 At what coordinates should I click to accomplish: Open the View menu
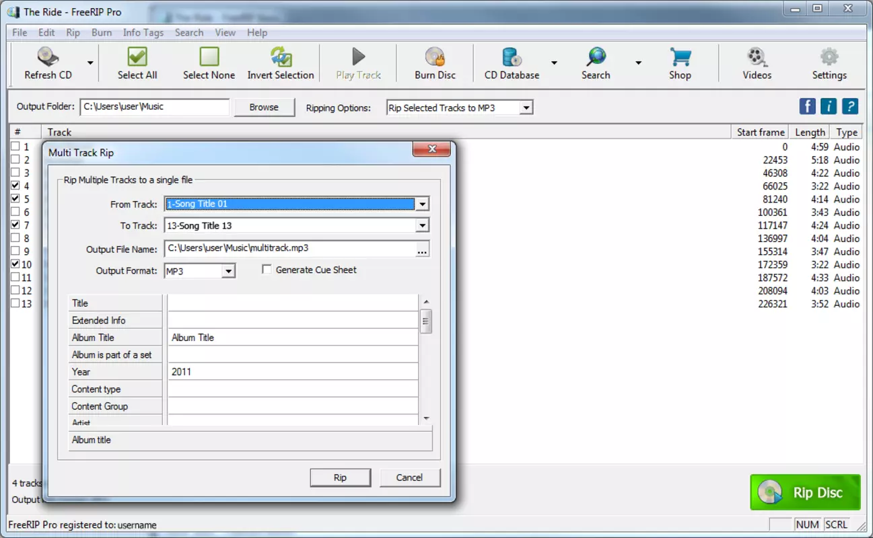[x=225, y=32]
